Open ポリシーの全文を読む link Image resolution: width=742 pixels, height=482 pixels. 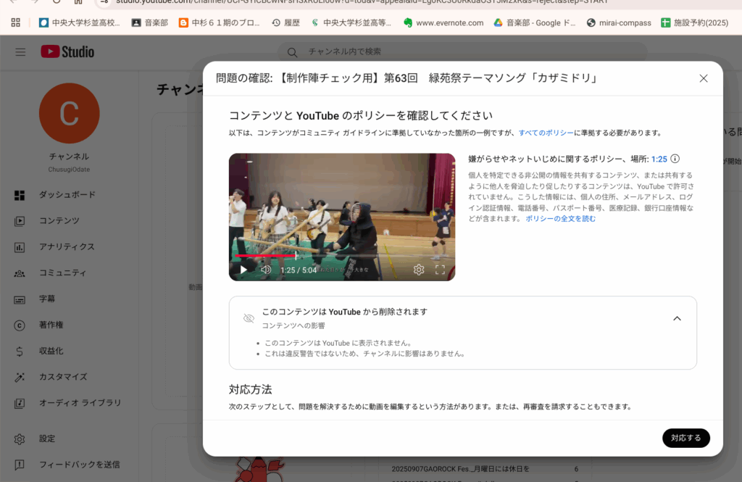pyautogui.click(x=560, y=218)
